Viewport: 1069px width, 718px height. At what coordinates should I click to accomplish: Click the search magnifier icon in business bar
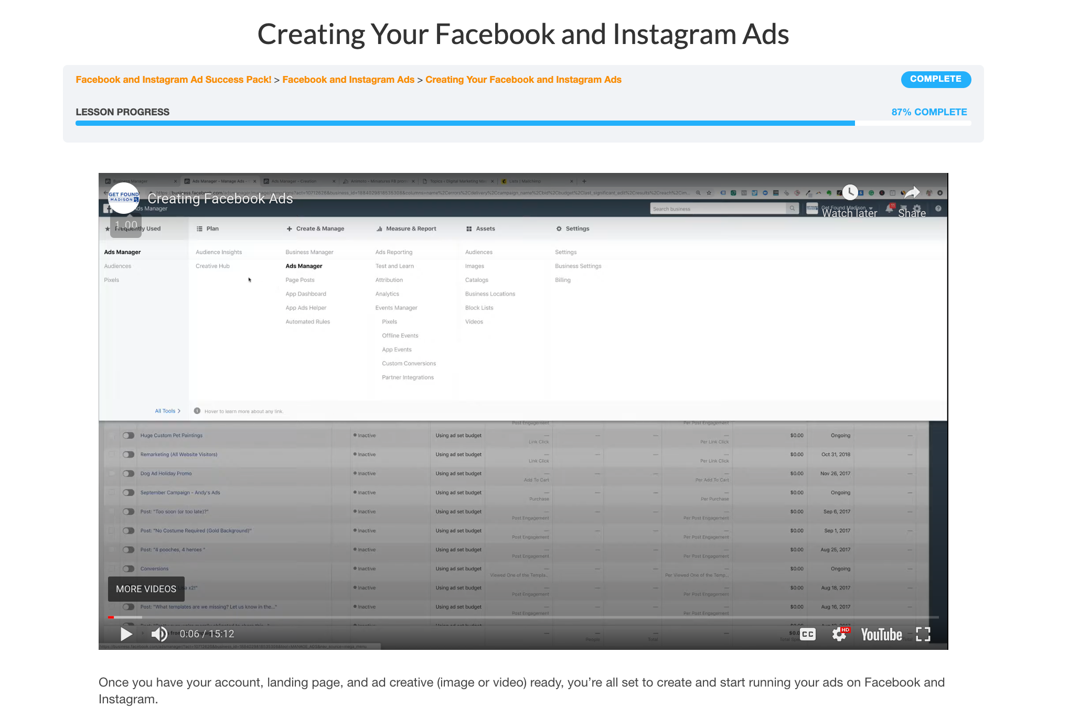point(792,209)
